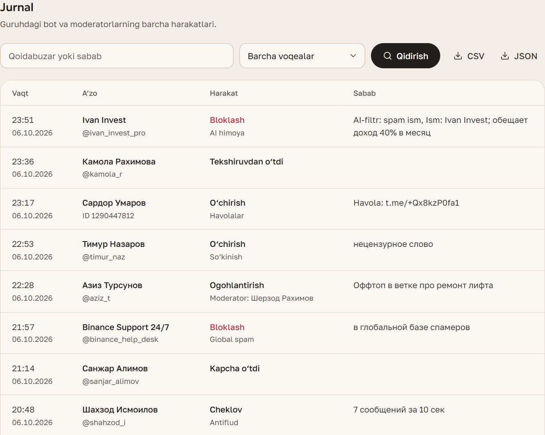This screenshot has height=435, width=545.
Task: Click the magnifier icon in Qidirish button
Action: coord(387,56)
